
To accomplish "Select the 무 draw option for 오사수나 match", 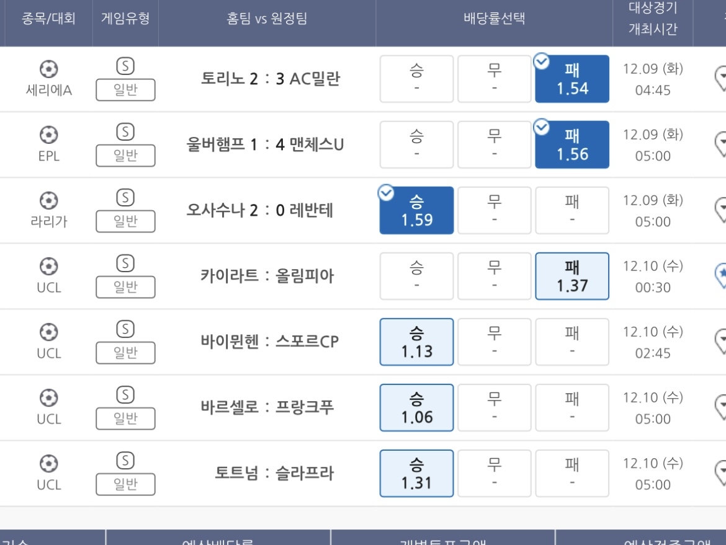I will (x=494, y=210).
